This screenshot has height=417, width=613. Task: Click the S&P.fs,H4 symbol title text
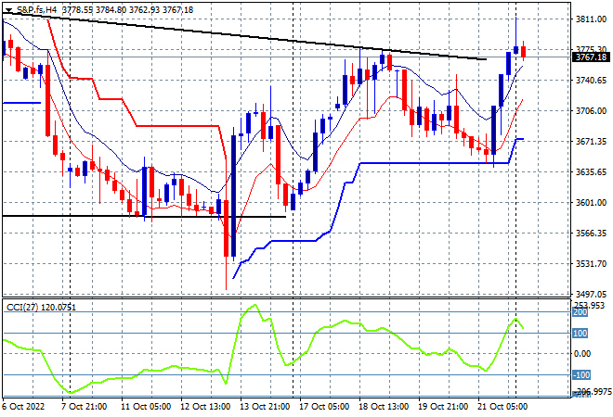tap(36, 10)
